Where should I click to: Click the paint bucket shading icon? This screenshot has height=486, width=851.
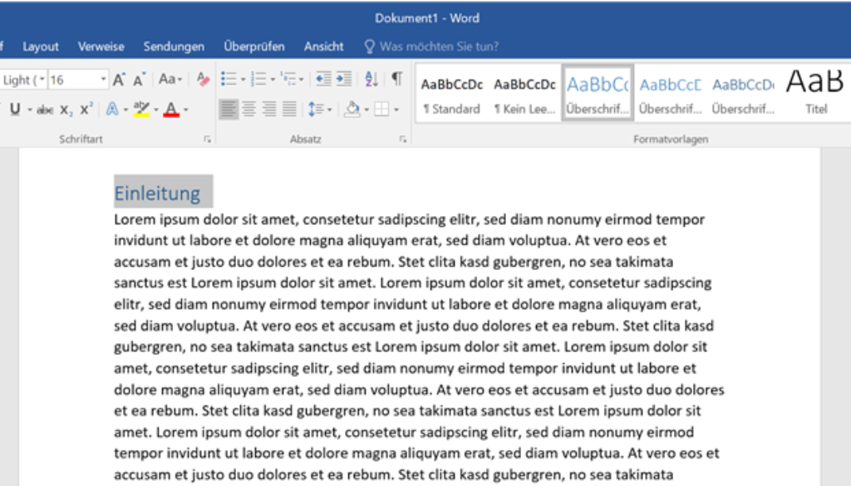[352, 109]
